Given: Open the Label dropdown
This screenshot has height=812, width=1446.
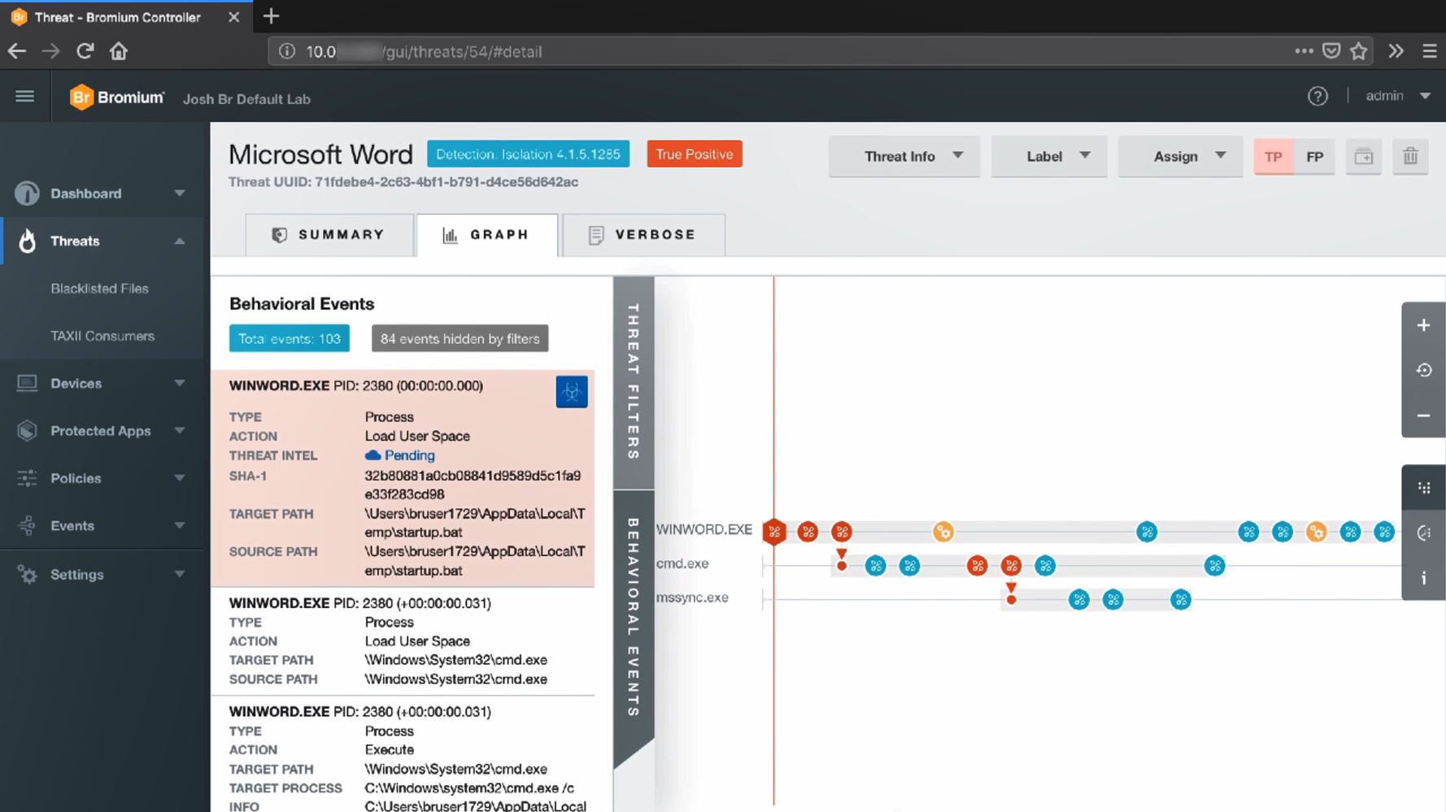Looking at the screenshot, I should (x=1049, y=156).
